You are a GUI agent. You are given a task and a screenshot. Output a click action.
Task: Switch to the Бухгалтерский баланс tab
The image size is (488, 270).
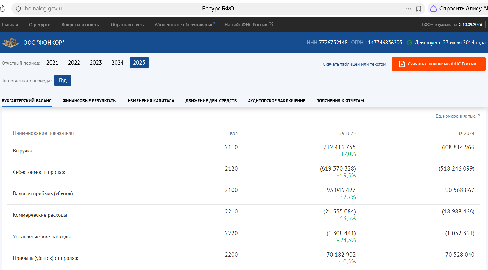tap(26, 101)
